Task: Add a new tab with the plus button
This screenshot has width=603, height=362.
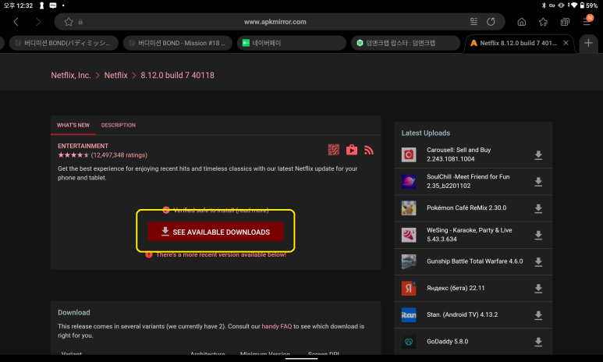Action: pos(588,43)
